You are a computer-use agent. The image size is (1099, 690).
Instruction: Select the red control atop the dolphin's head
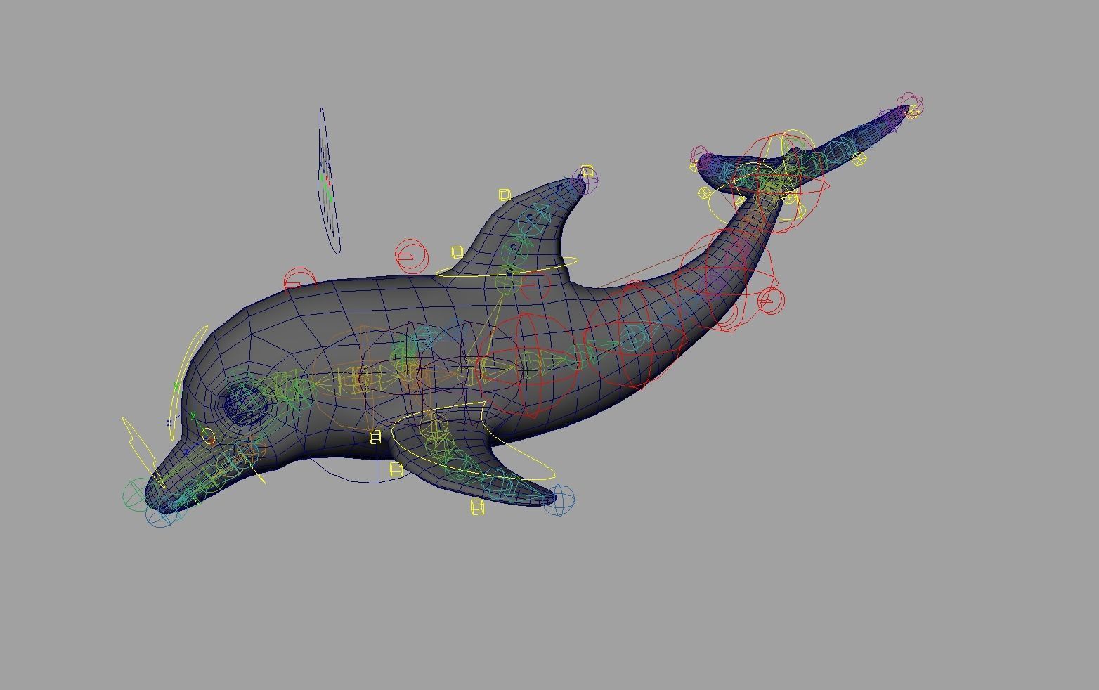click(x=300, y=280)
